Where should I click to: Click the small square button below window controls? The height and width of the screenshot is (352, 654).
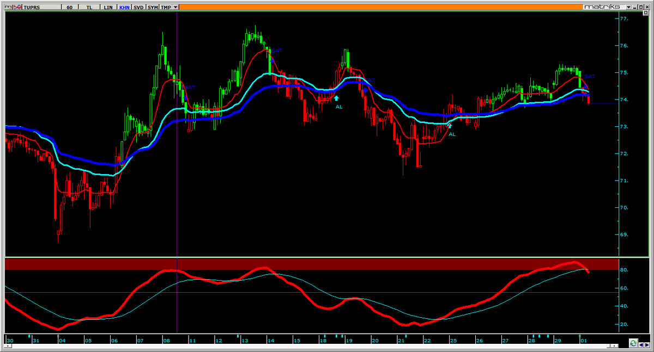[645, 13]
